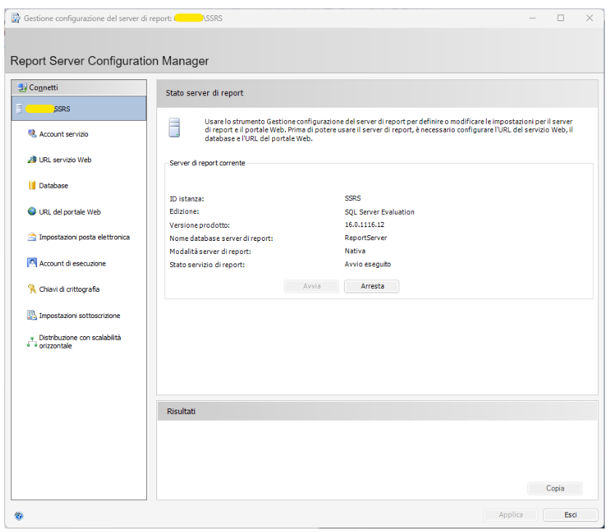Click the Server di report corrente group label

click(x=207, y=163)
